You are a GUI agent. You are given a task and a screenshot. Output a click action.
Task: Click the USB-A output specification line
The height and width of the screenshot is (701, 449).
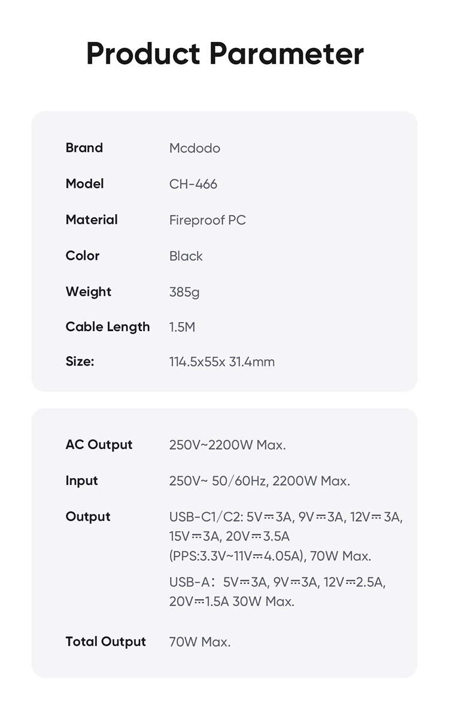click(x=277, y=582)
